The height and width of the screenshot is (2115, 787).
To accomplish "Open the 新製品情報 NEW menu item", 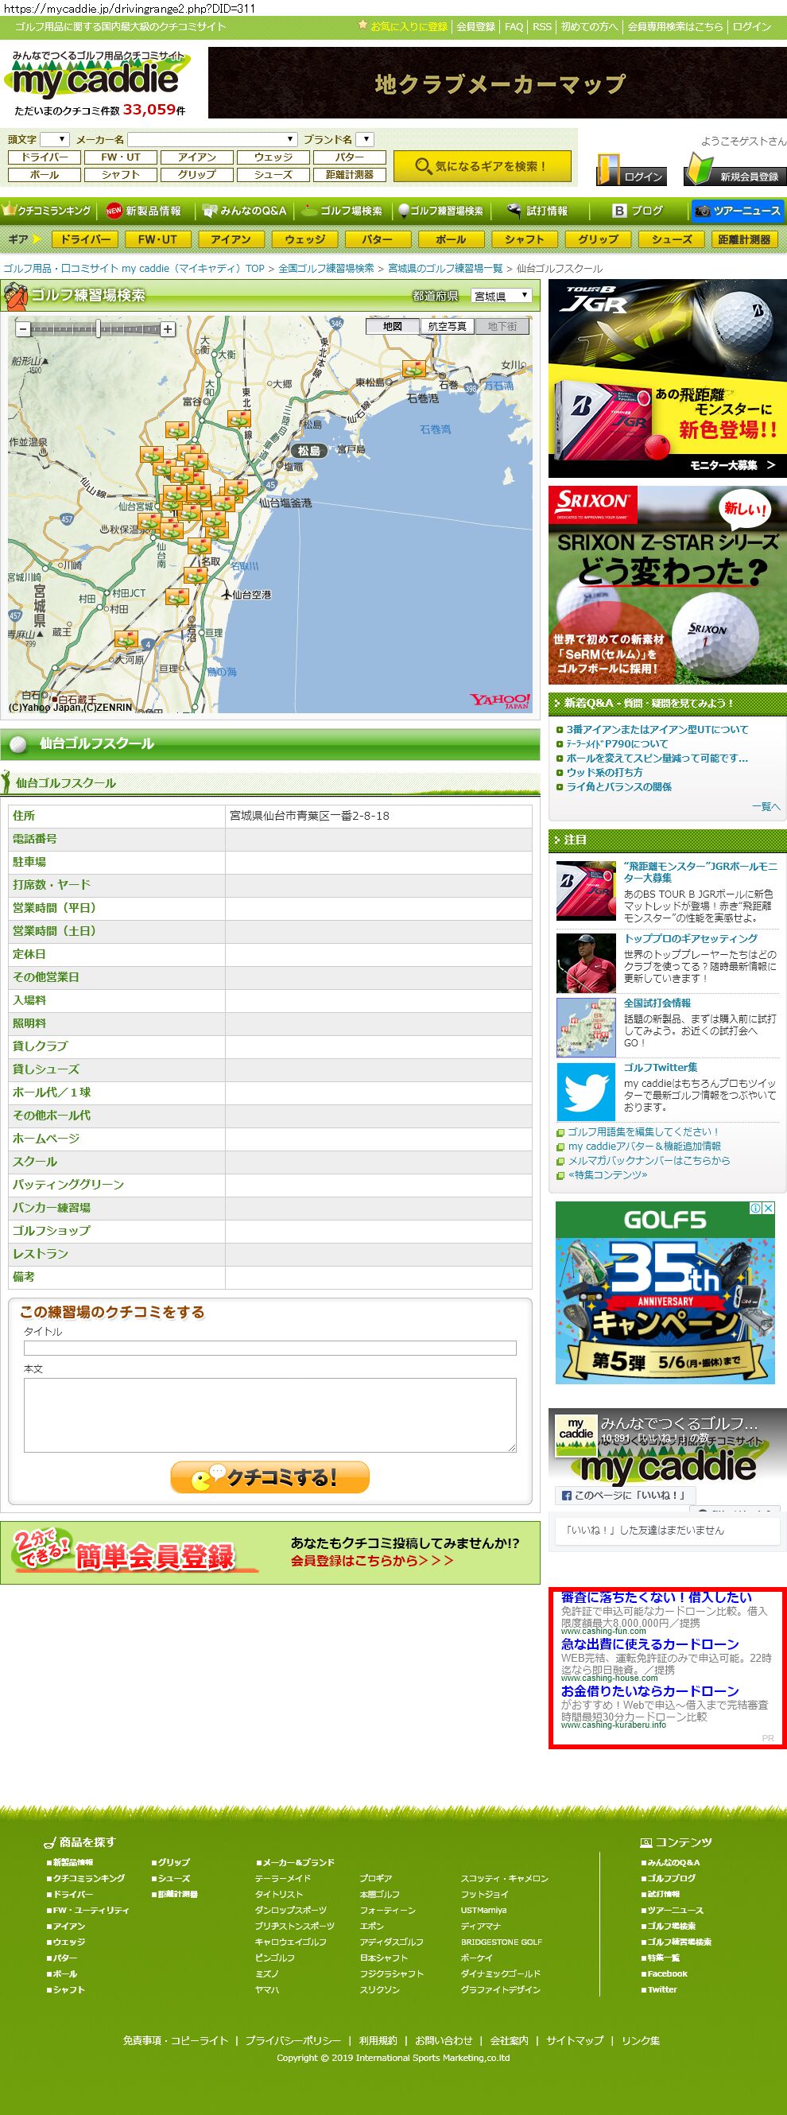I will (x=144, y=211).
